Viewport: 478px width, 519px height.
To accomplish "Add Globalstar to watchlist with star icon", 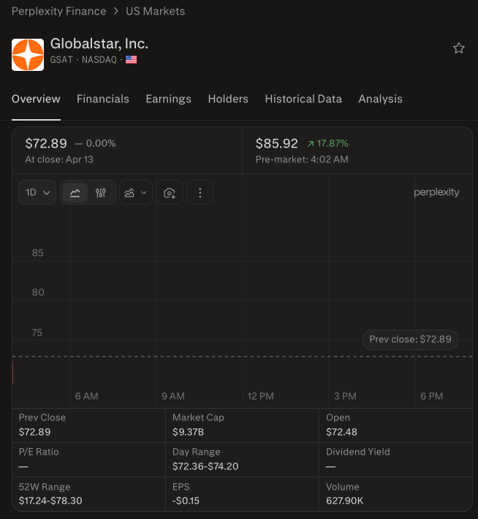I will 458,48.
